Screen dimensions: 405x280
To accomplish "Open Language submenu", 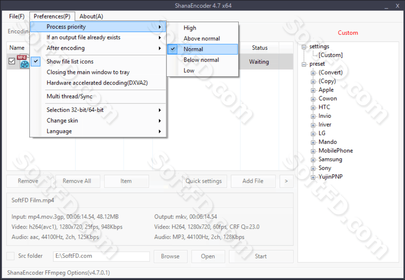I will 98,131.
